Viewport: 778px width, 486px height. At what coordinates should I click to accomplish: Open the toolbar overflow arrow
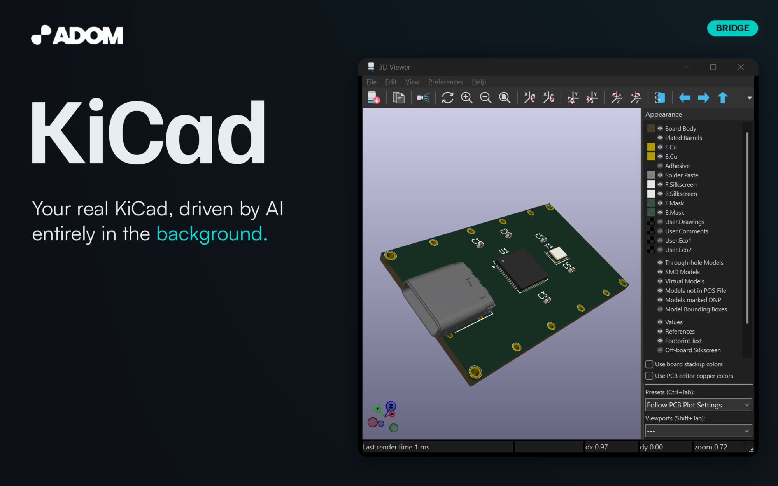749,98
